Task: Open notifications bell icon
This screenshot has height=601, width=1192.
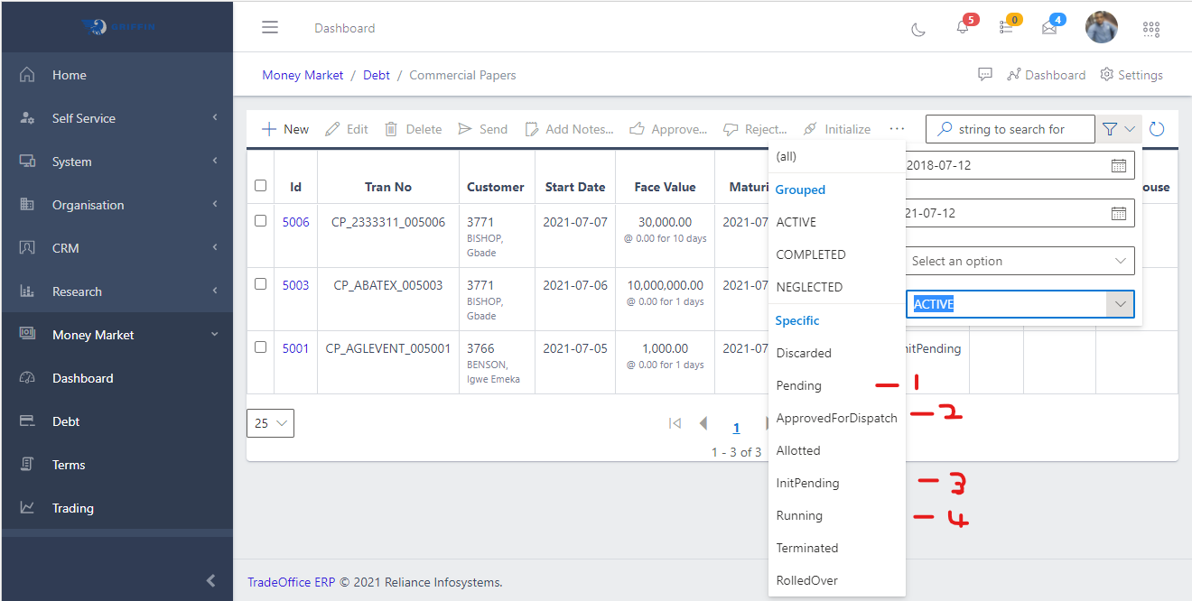Action: point(963,28)
